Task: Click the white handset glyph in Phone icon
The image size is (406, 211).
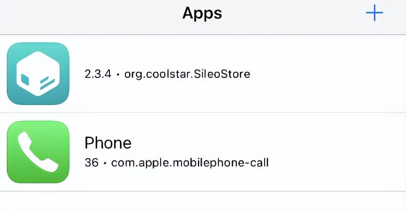Action: [x=38, y=152]
